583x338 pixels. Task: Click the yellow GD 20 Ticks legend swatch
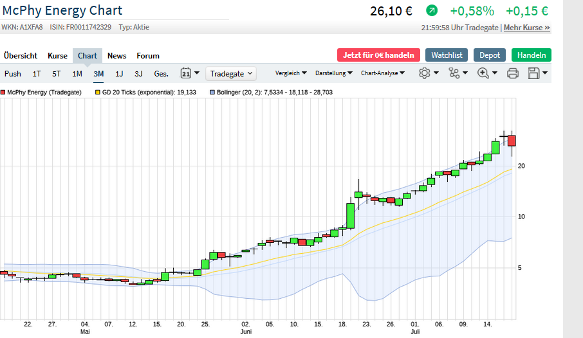point(98,92)
